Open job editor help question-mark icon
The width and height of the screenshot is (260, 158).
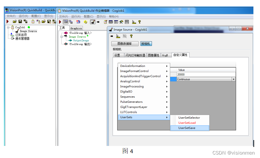[139, 22]
